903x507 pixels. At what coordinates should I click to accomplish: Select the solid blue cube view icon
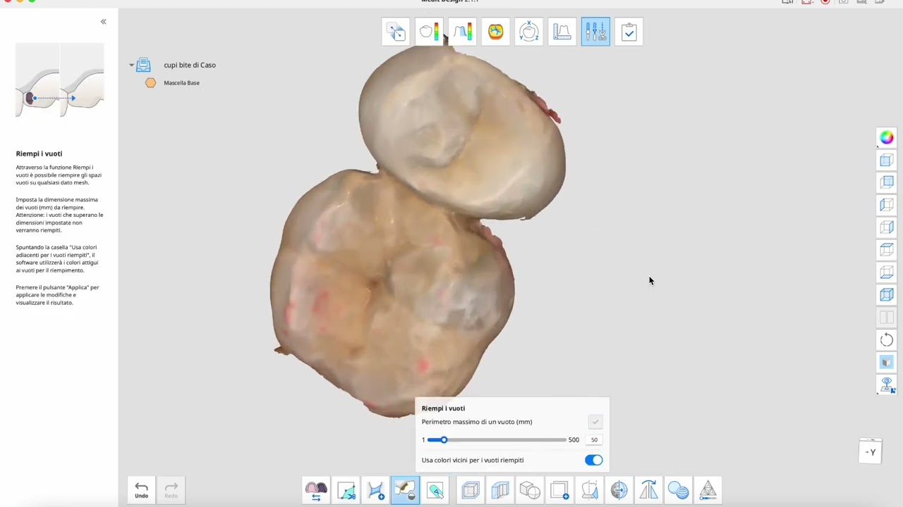click(x=887, y=295)
